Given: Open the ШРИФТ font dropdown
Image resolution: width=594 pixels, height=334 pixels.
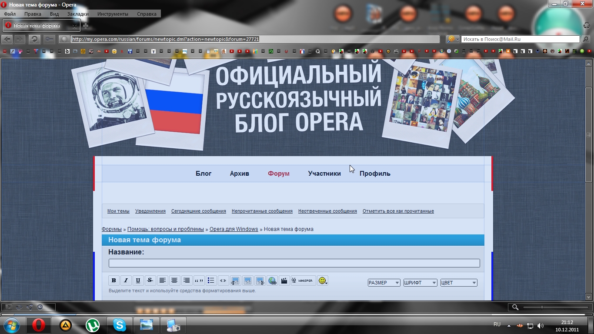Looking at the screenshot, I should pos(420,283).
